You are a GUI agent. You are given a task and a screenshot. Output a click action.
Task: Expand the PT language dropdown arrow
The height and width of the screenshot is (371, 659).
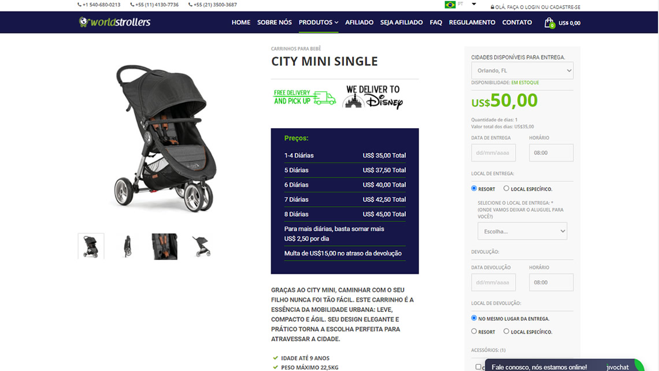(x=473, y=4)
